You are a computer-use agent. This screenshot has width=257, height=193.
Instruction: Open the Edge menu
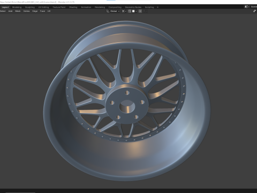click(x=35, y=11)
